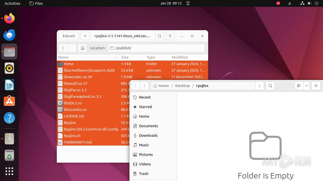Open Ubuntu Software from the dock
The image size is (323, 181).
[x=9, y=101]
